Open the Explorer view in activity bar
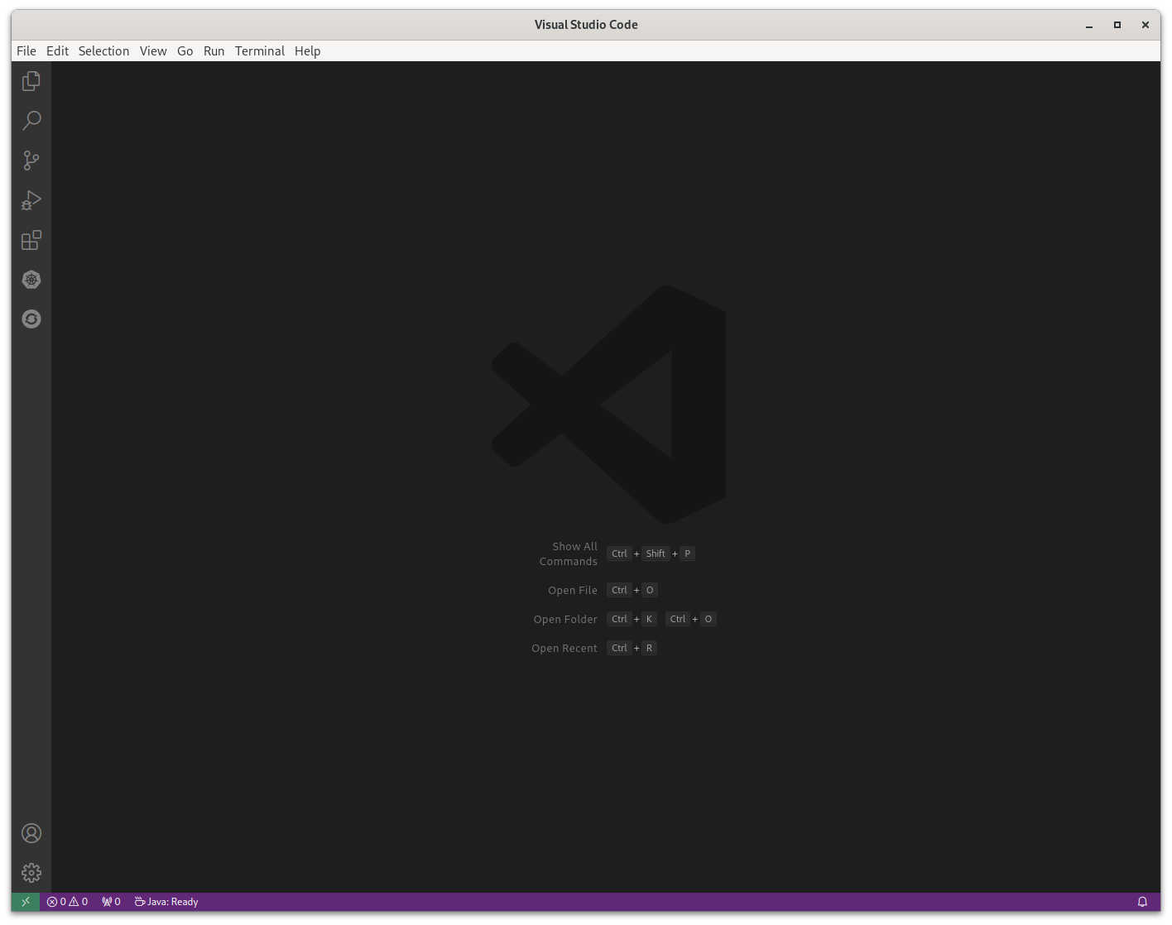Image resolution: width=1172 pixels, height=925 pixels. tap(31, 81)
